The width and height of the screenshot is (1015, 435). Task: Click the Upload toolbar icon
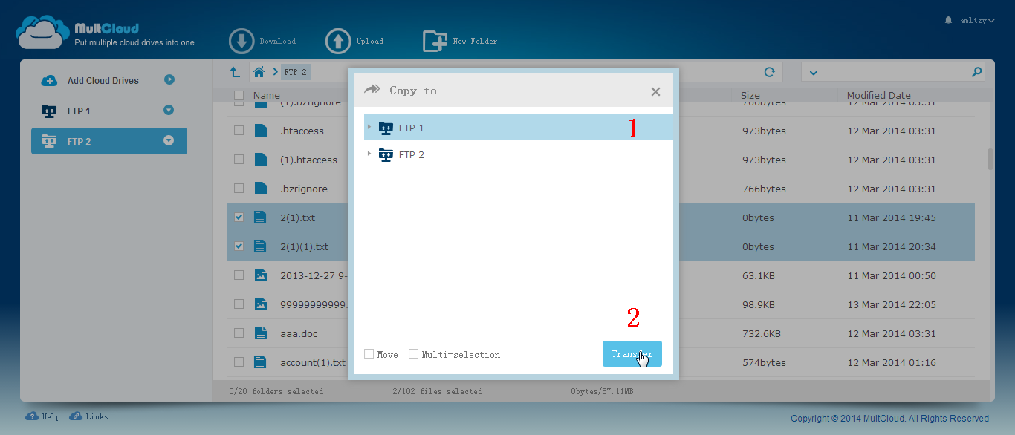pos(338,42)
